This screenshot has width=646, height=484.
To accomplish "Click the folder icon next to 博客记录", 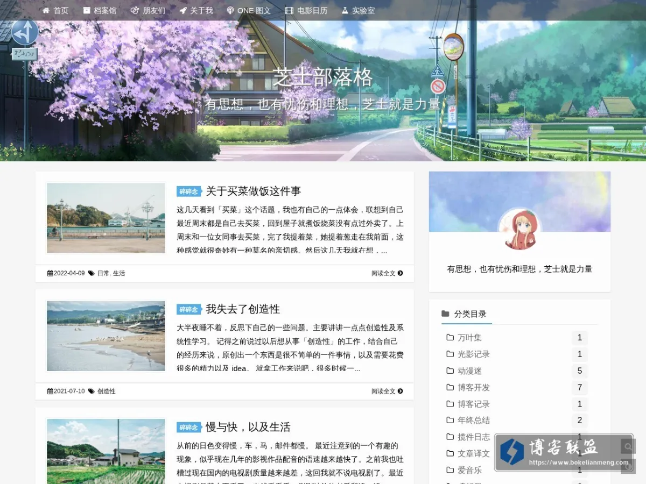I will point(450,404).
